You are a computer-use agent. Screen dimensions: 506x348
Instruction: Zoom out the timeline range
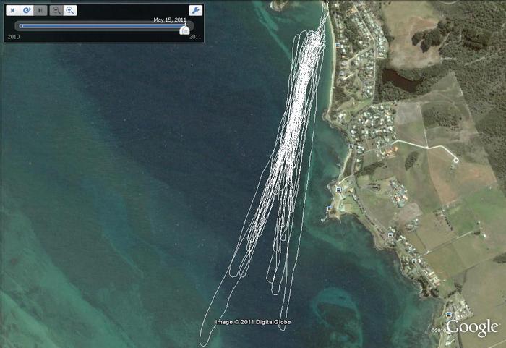(56, 11)
